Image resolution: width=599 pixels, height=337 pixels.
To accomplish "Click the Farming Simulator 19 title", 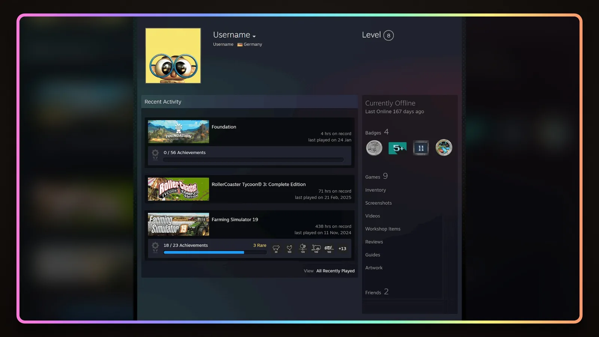I will click(x=235, y=219).
